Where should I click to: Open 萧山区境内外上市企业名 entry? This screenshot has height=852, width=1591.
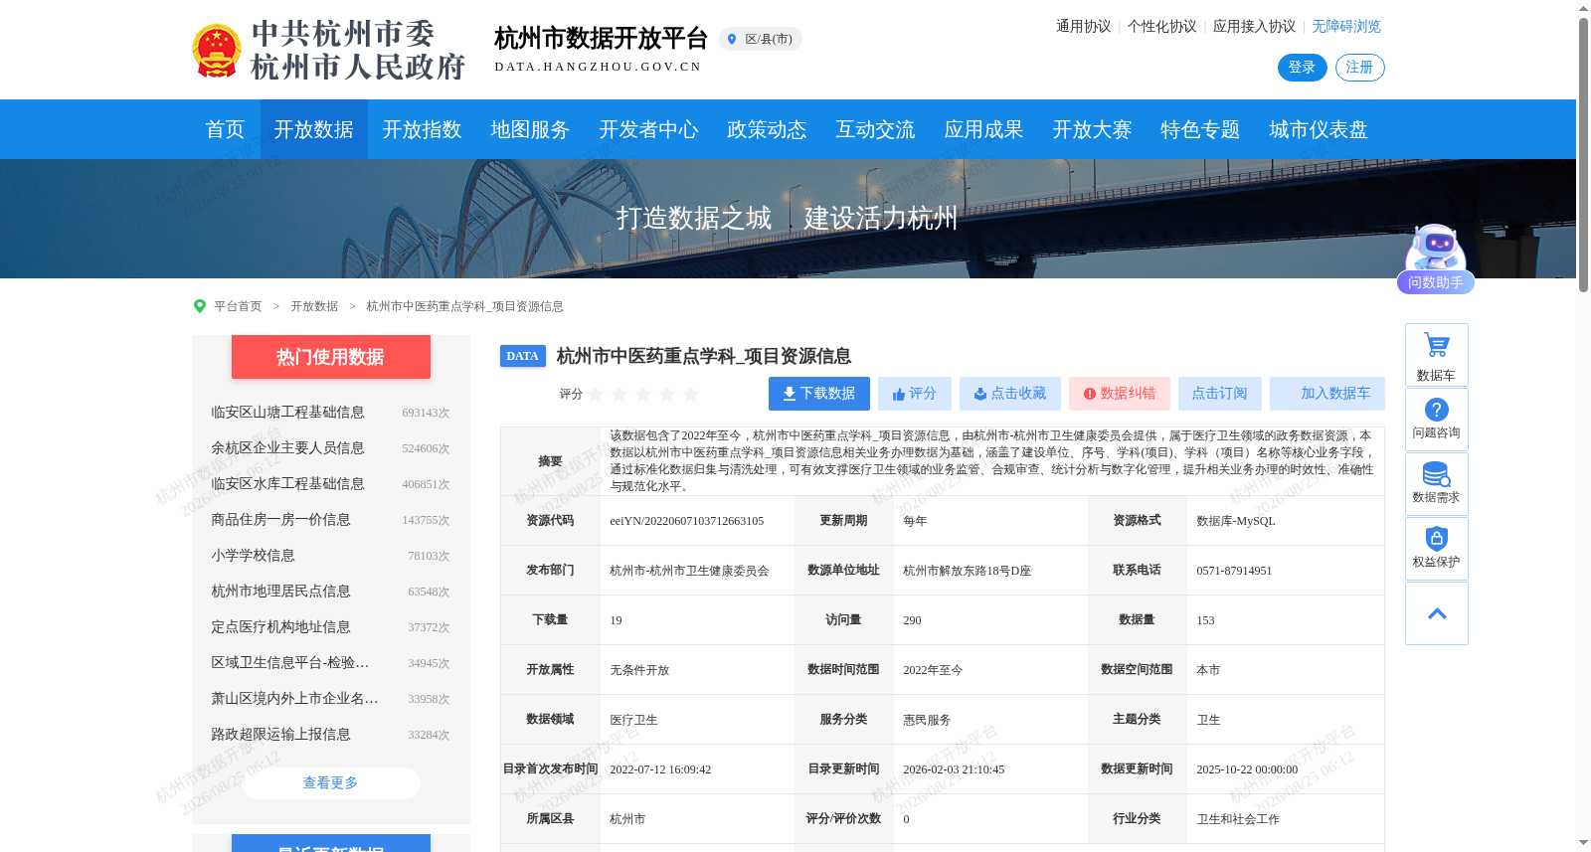294,699
